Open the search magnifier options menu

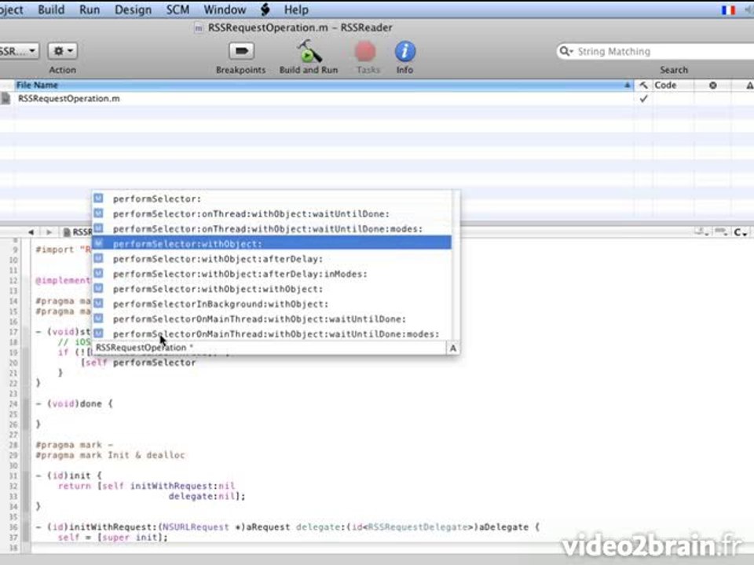pos(566,52)
